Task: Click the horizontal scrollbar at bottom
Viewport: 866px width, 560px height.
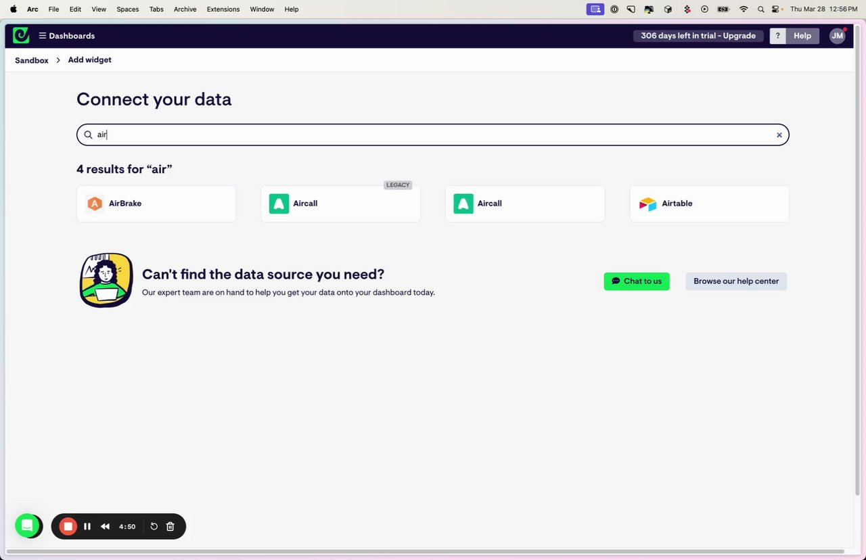Action: tap(425, 552)
